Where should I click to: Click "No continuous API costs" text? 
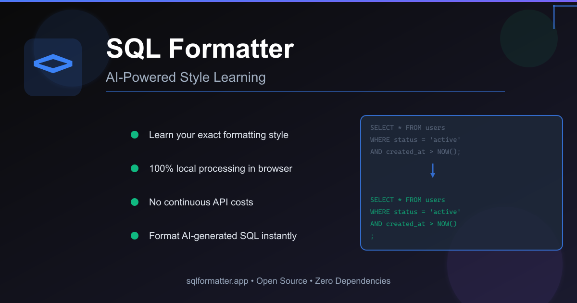click(x=201, y=202)
